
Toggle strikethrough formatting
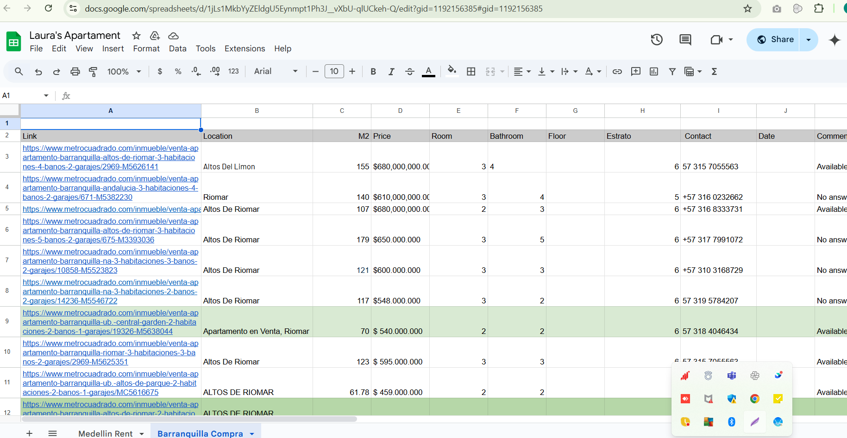(x=410, y=72)
